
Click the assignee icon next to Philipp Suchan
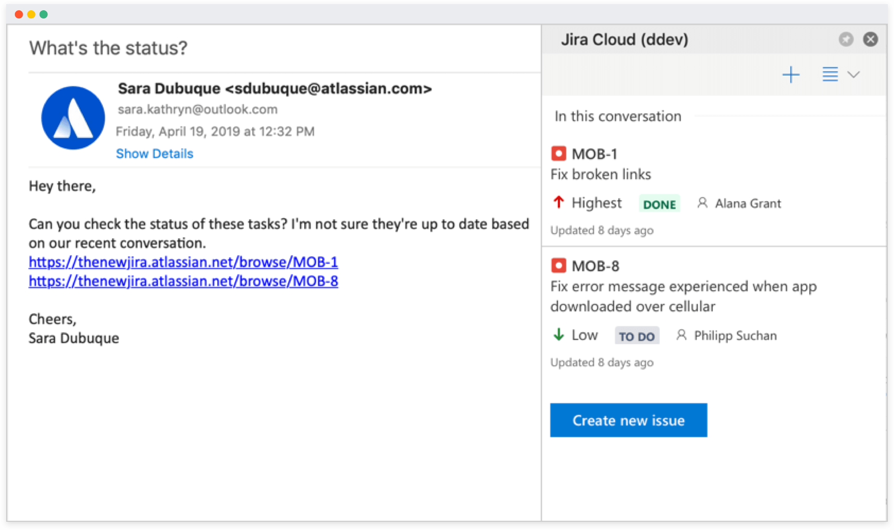pos(682,335)
